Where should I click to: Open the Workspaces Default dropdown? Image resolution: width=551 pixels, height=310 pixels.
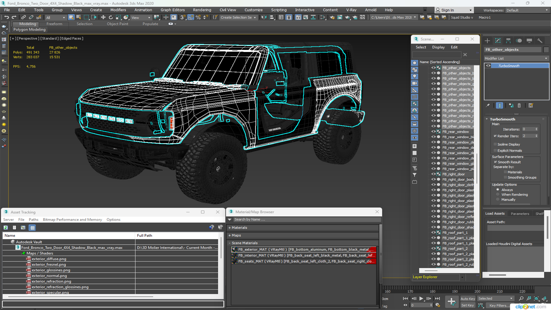pos(527,10)
